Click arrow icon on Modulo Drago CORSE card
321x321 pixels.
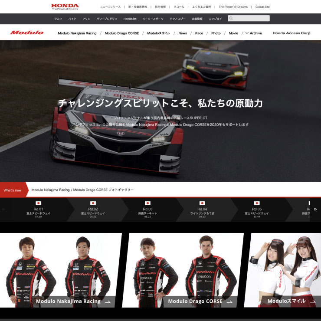[x=229, y=301]
